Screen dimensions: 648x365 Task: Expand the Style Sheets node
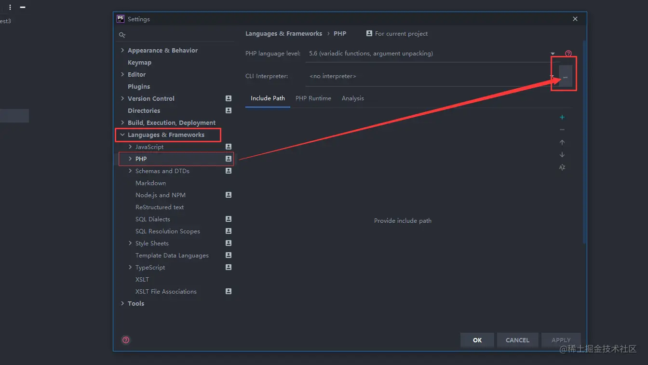pyautogui.click(x=130, y=243)
